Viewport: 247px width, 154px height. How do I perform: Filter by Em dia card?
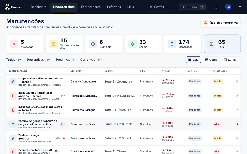[x=143, y=44]
